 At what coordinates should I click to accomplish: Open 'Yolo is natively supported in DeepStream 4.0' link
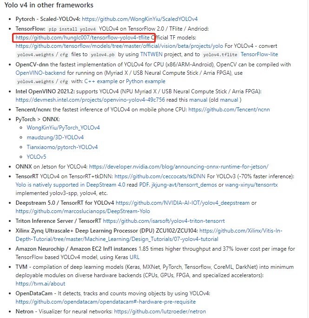coord(71,185)
